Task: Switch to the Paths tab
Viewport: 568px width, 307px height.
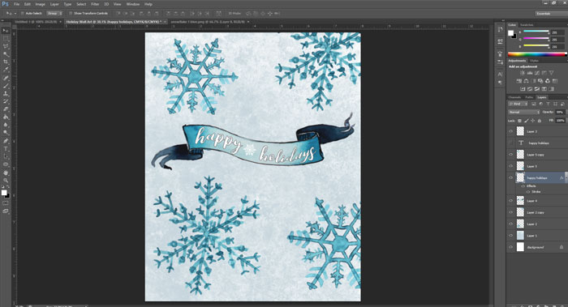Action: point(529,97)
